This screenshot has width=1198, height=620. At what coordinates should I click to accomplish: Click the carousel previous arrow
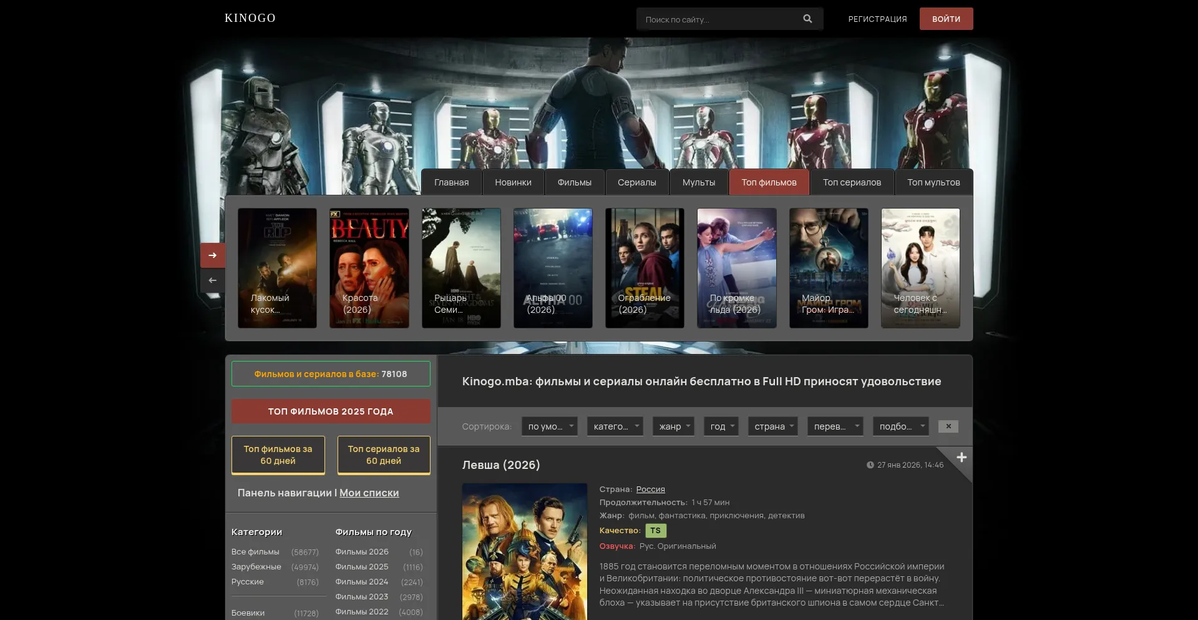coord(213,280)
